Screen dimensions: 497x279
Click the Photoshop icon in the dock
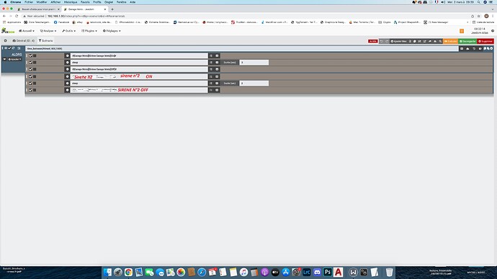coord(328,272)
